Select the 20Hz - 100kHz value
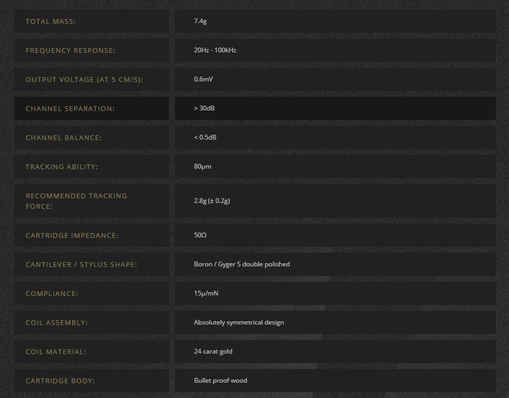This screenshot has height=398, width=509. point(215,50)
